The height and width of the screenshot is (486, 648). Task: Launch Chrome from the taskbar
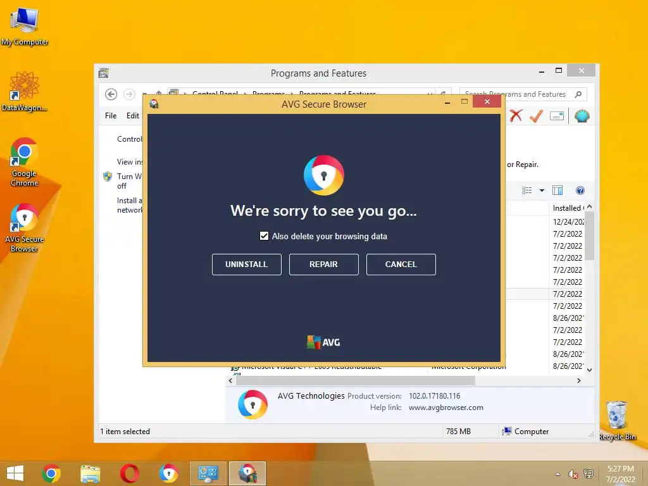point(51,473)
